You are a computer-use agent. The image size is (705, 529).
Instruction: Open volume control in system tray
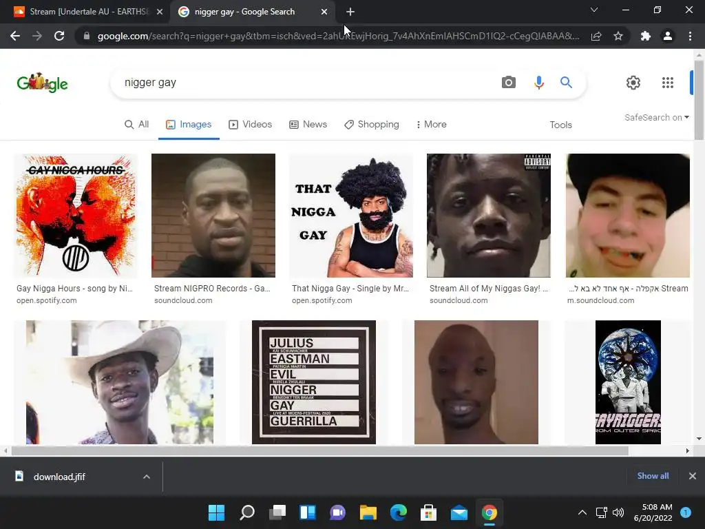pyautogui.click(x=618, y=512)
